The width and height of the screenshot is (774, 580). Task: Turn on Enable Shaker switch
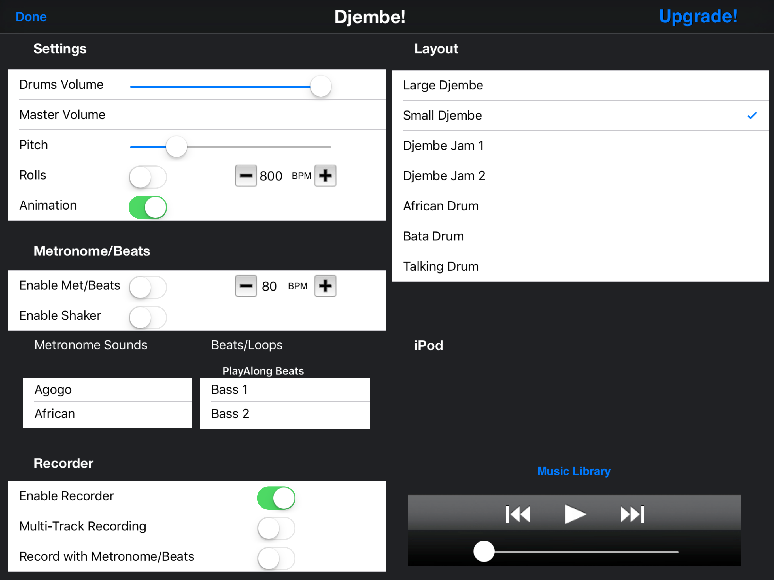click(x=148, y=317)
